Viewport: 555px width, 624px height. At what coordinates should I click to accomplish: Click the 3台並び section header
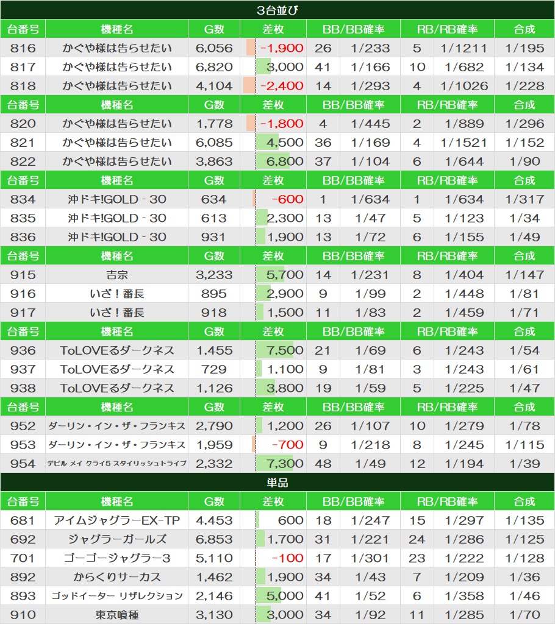pos(277,10)
